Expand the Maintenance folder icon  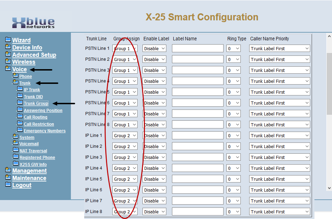[x=8, y=177]
